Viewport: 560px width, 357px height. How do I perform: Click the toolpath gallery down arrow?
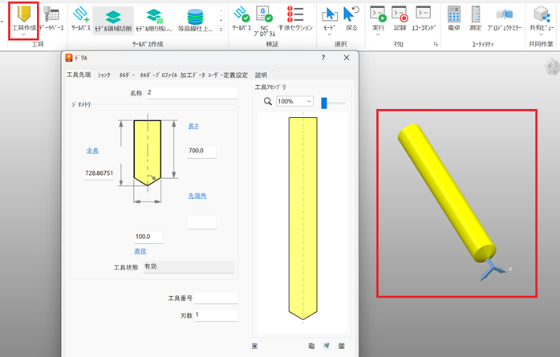click(x=221, y=20)
